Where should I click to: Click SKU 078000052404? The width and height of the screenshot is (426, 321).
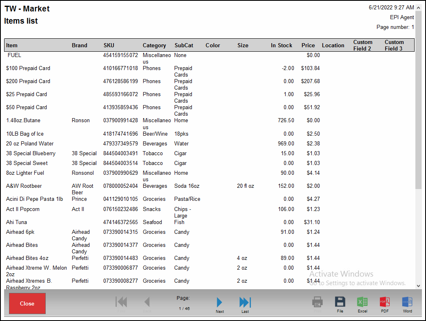click(x=120, y=186)
